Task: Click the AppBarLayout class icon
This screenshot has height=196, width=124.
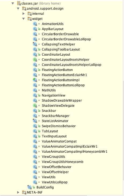Action: (35, 29)
